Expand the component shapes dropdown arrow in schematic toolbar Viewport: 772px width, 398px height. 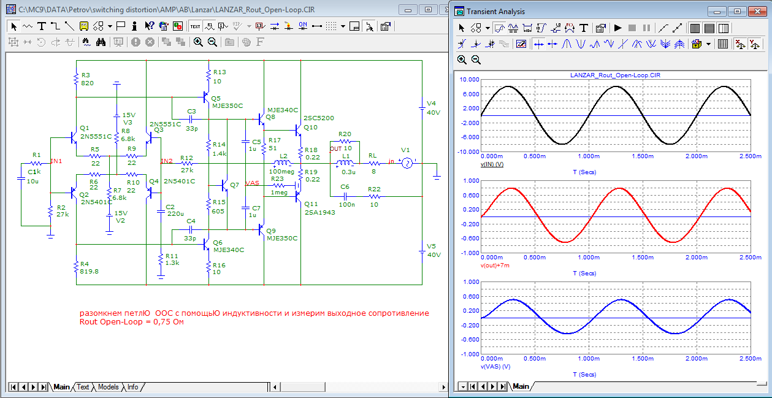pos(110,26)
